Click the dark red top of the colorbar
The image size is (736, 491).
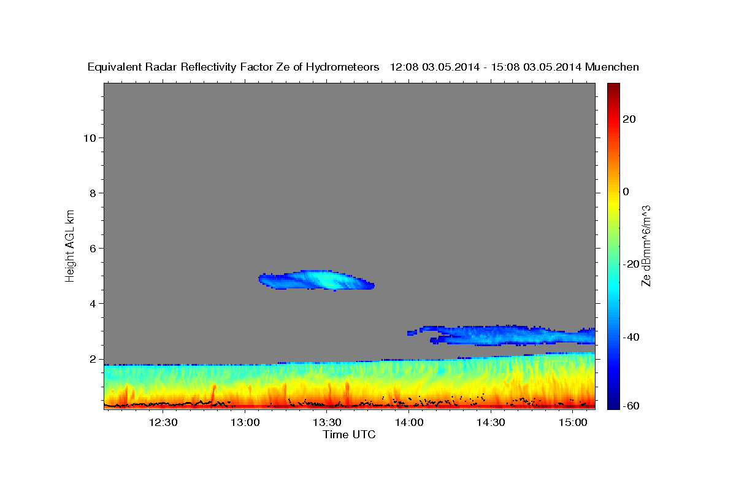pos(613,89)
